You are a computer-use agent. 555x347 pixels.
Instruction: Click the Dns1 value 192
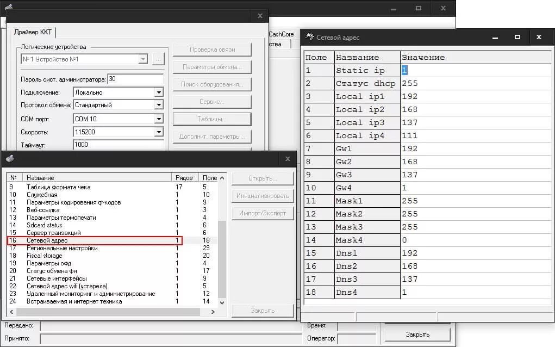(476, 253)
